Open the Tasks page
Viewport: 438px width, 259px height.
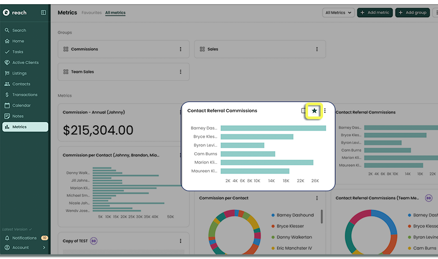coord(18,52)
